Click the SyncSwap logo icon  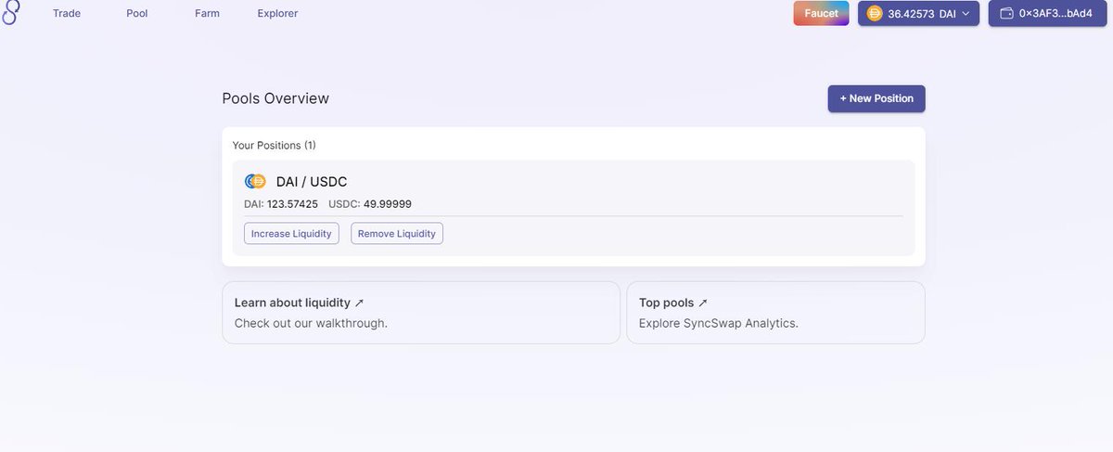[10, 13]
